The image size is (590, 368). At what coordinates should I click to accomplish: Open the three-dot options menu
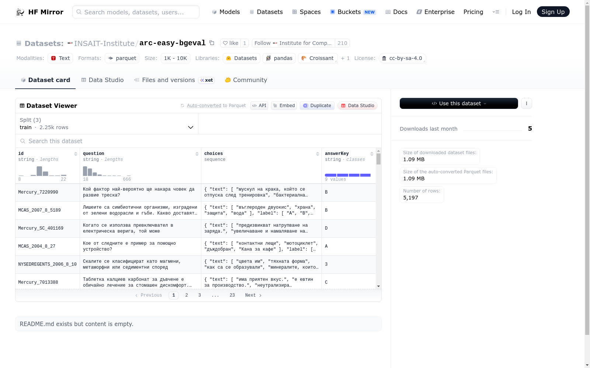pos(527,103)
